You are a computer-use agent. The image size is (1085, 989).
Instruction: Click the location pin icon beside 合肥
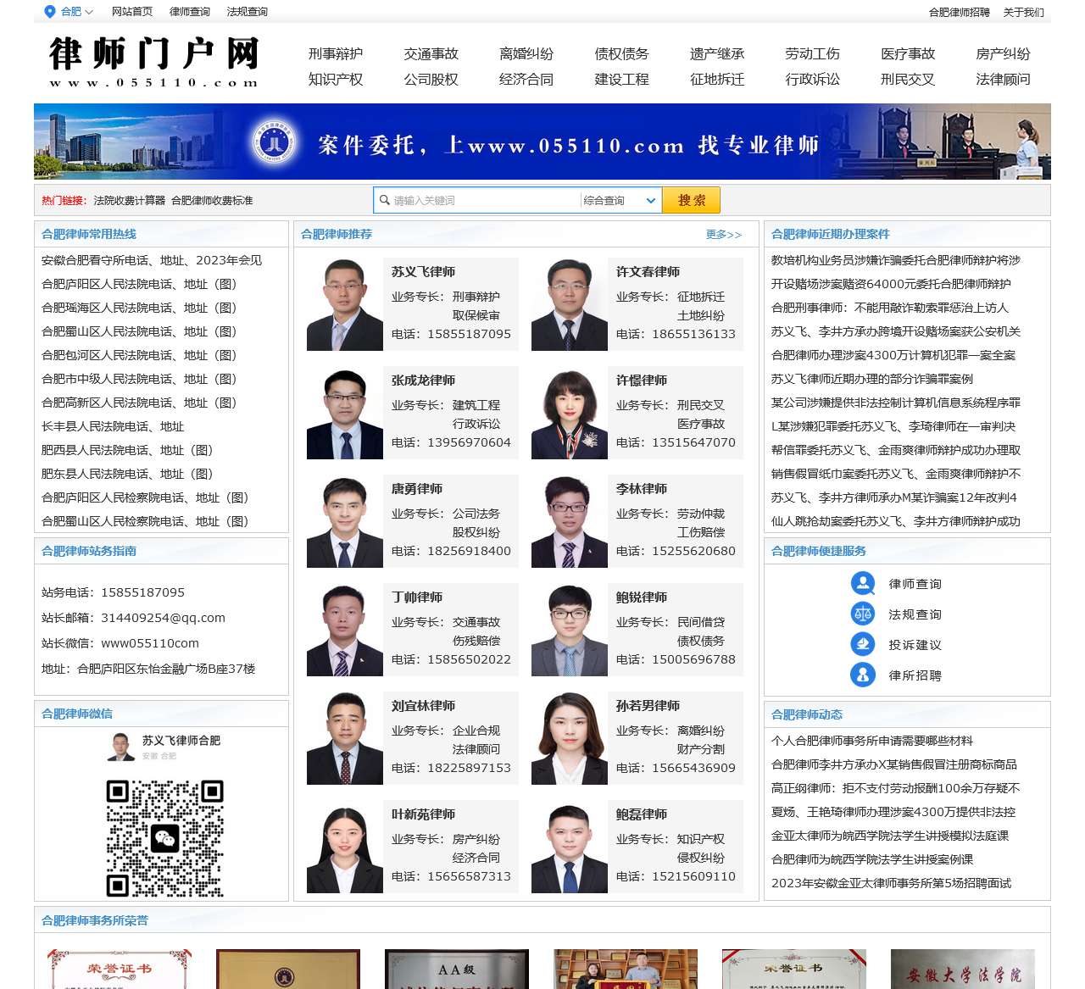(x=49, y=12)
